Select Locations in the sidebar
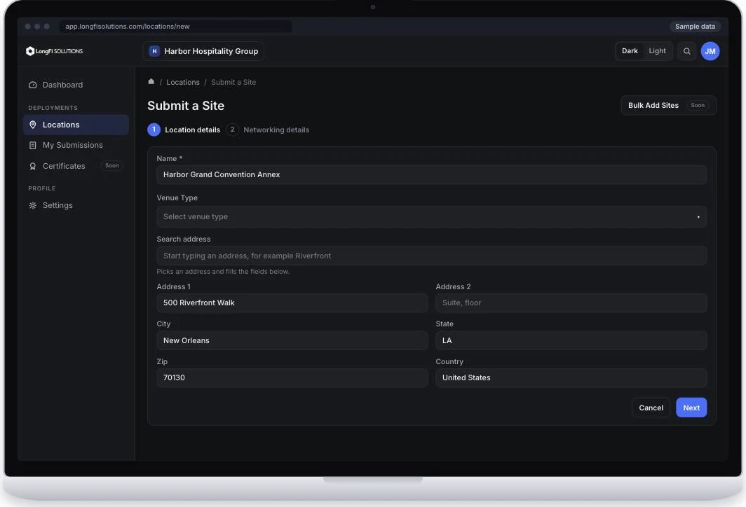The width and height of the screenshot is (746, 507). 76,125
